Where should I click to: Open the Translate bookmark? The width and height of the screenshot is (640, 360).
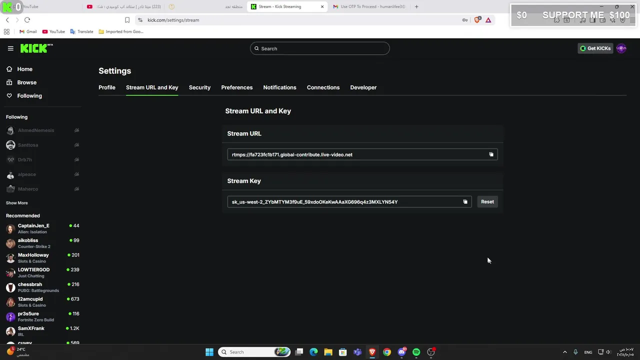click(x=82, y=31)
